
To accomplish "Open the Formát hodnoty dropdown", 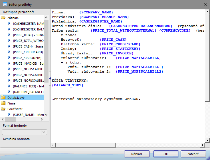I will 44,132.
